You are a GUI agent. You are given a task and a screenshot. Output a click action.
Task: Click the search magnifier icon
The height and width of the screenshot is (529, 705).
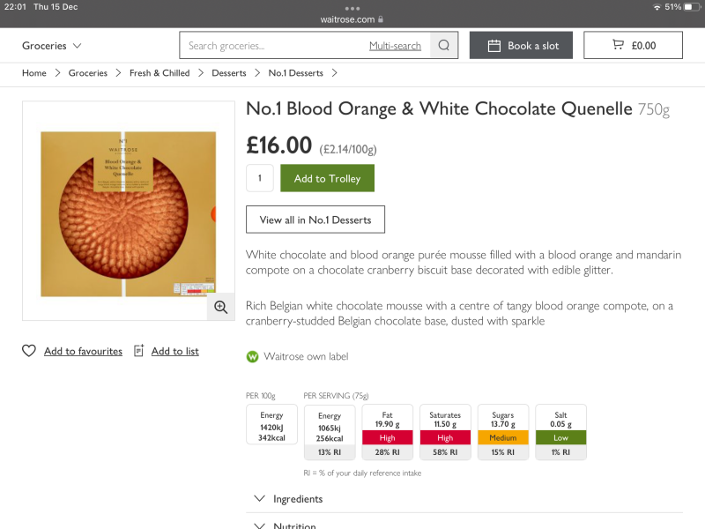click(x=444, y=45)
